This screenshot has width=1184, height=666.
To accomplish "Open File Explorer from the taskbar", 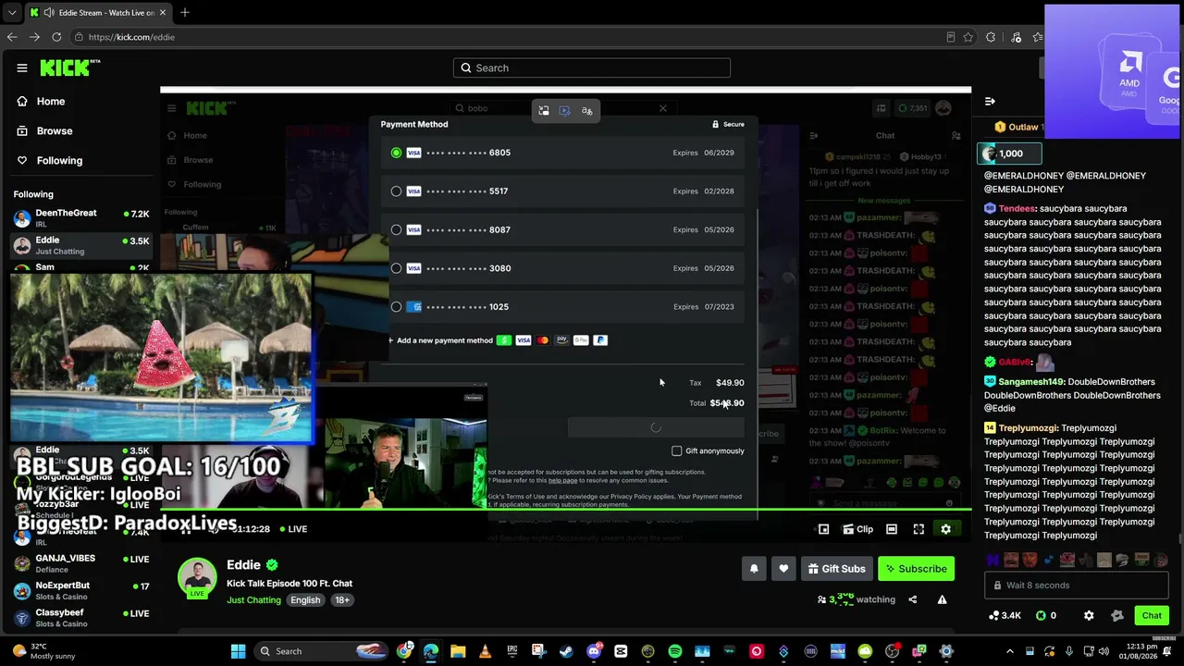I will (x=458, y=651).
